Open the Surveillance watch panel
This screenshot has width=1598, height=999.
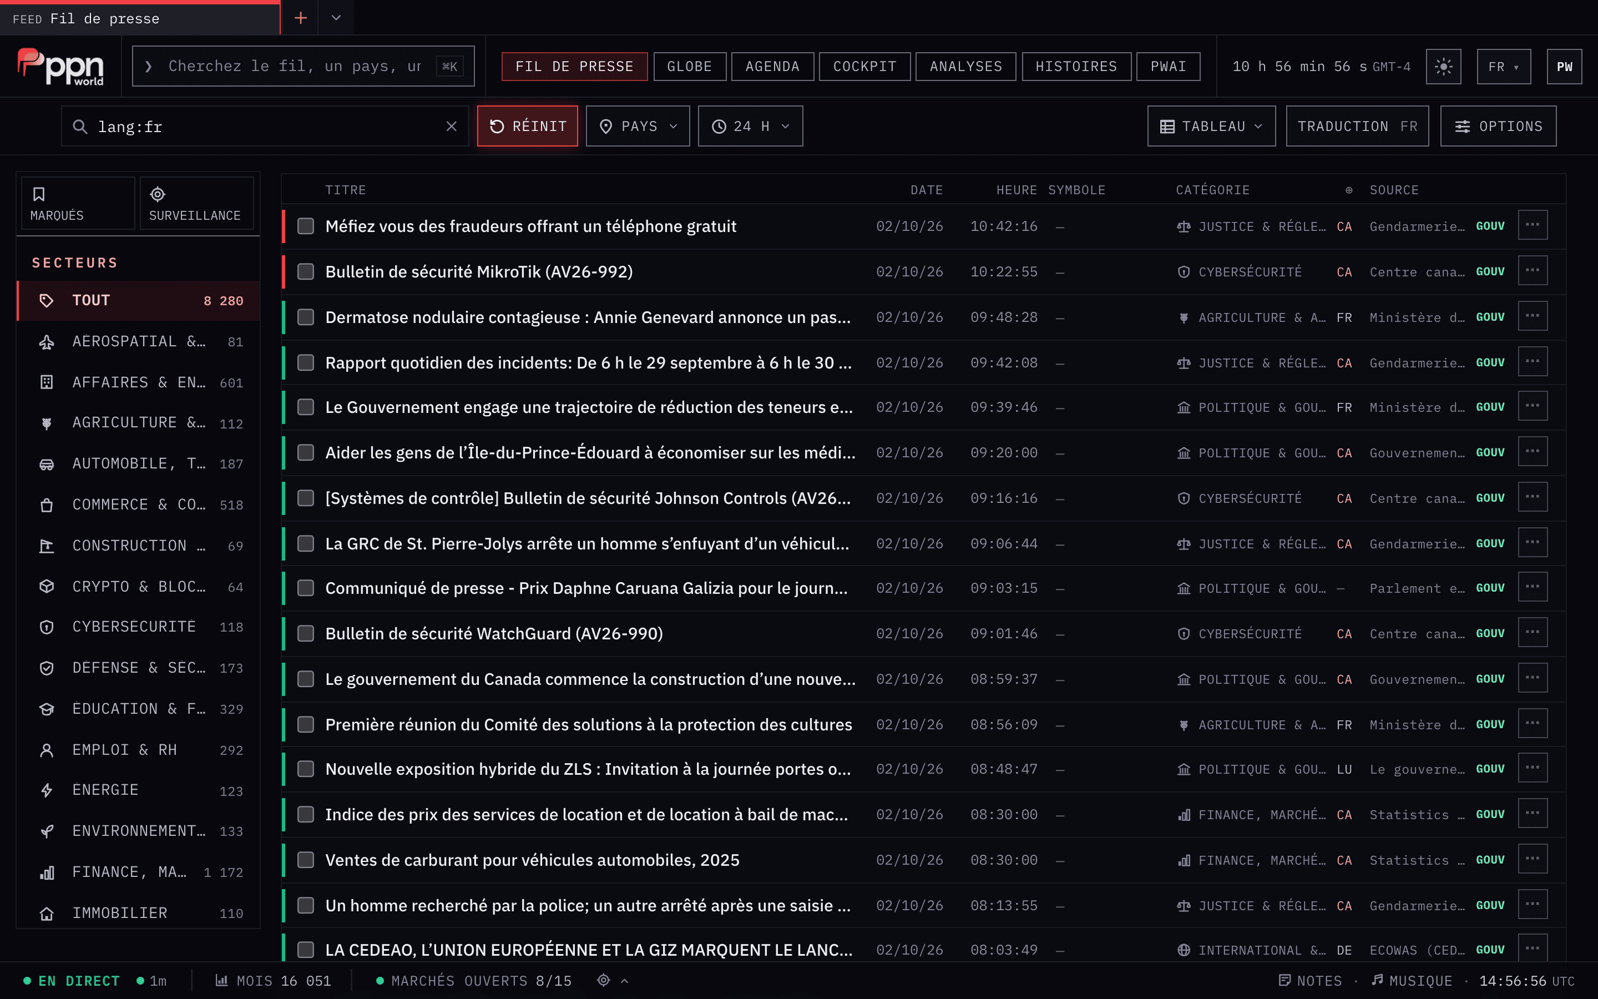click(x=196, y=204)
